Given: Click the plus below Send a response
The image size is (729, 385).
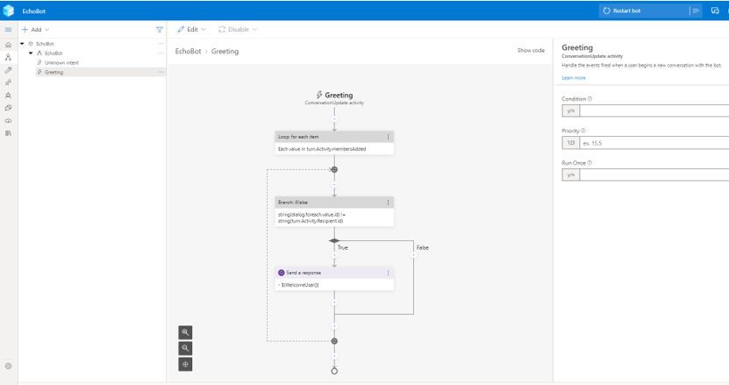Looking at the screenshot, I should coord(334,303).
